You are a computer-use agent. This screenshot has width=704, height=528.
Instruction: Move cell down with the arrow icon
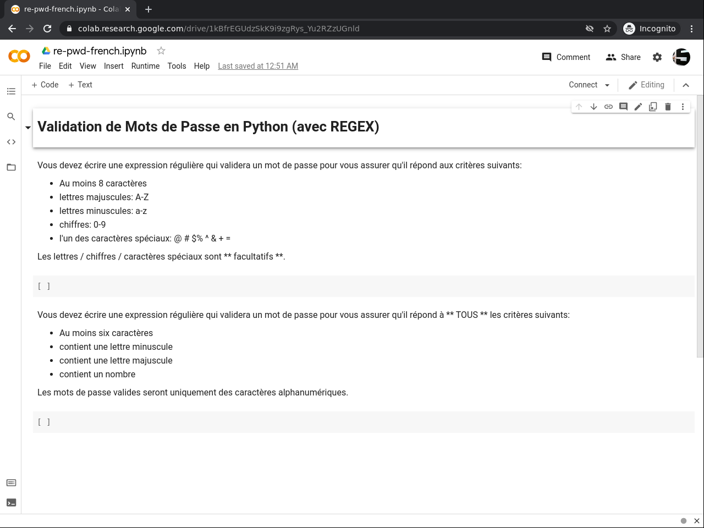[x=593, y=107]
